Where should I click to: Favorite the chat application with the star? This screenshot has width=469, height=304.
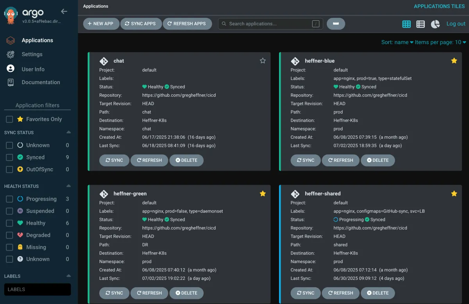click(x=263, y=61)
